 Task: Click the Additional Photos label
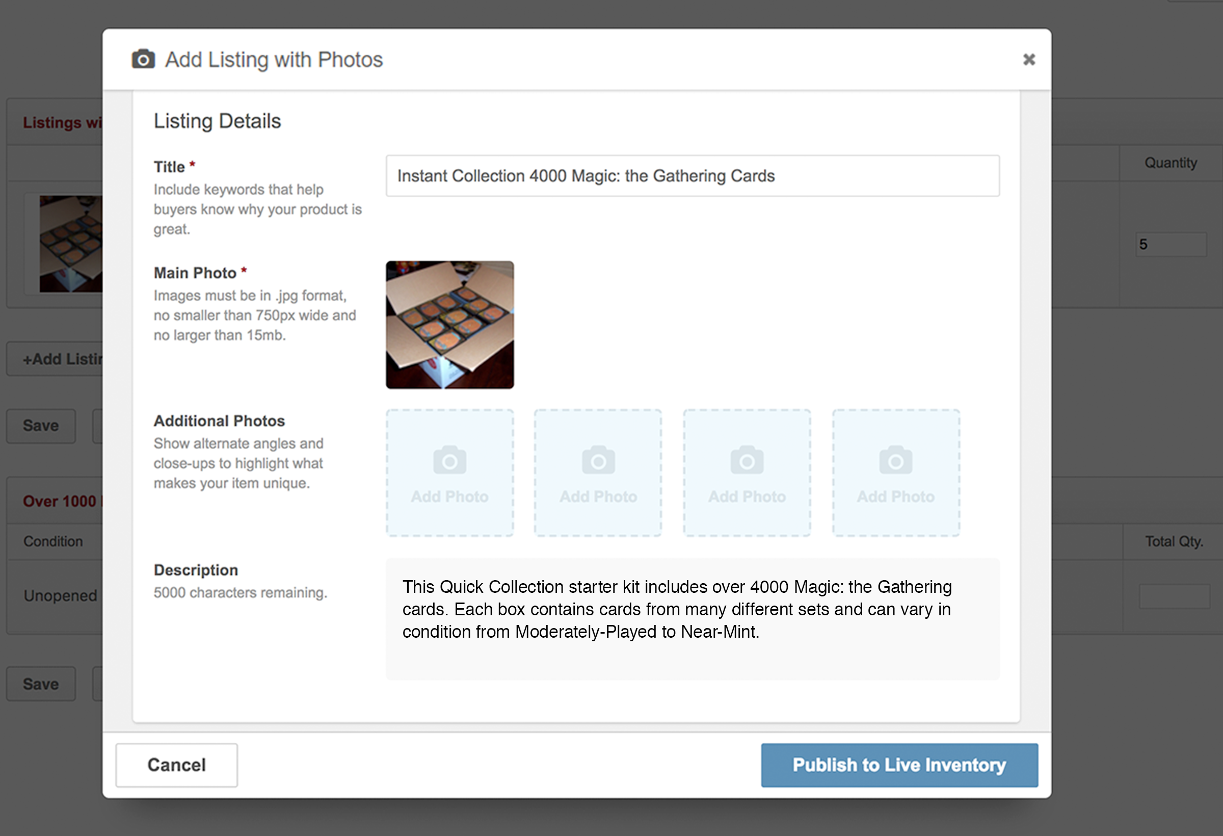tap(220, 421)
